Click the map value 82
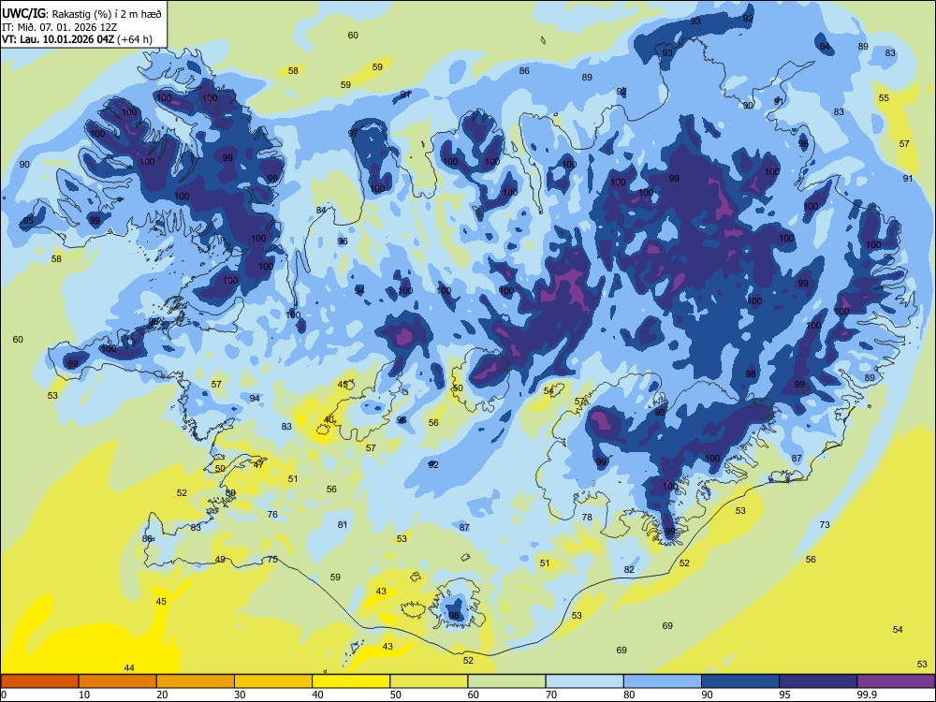This screenshot has height=702, width=936. [629, 569]
